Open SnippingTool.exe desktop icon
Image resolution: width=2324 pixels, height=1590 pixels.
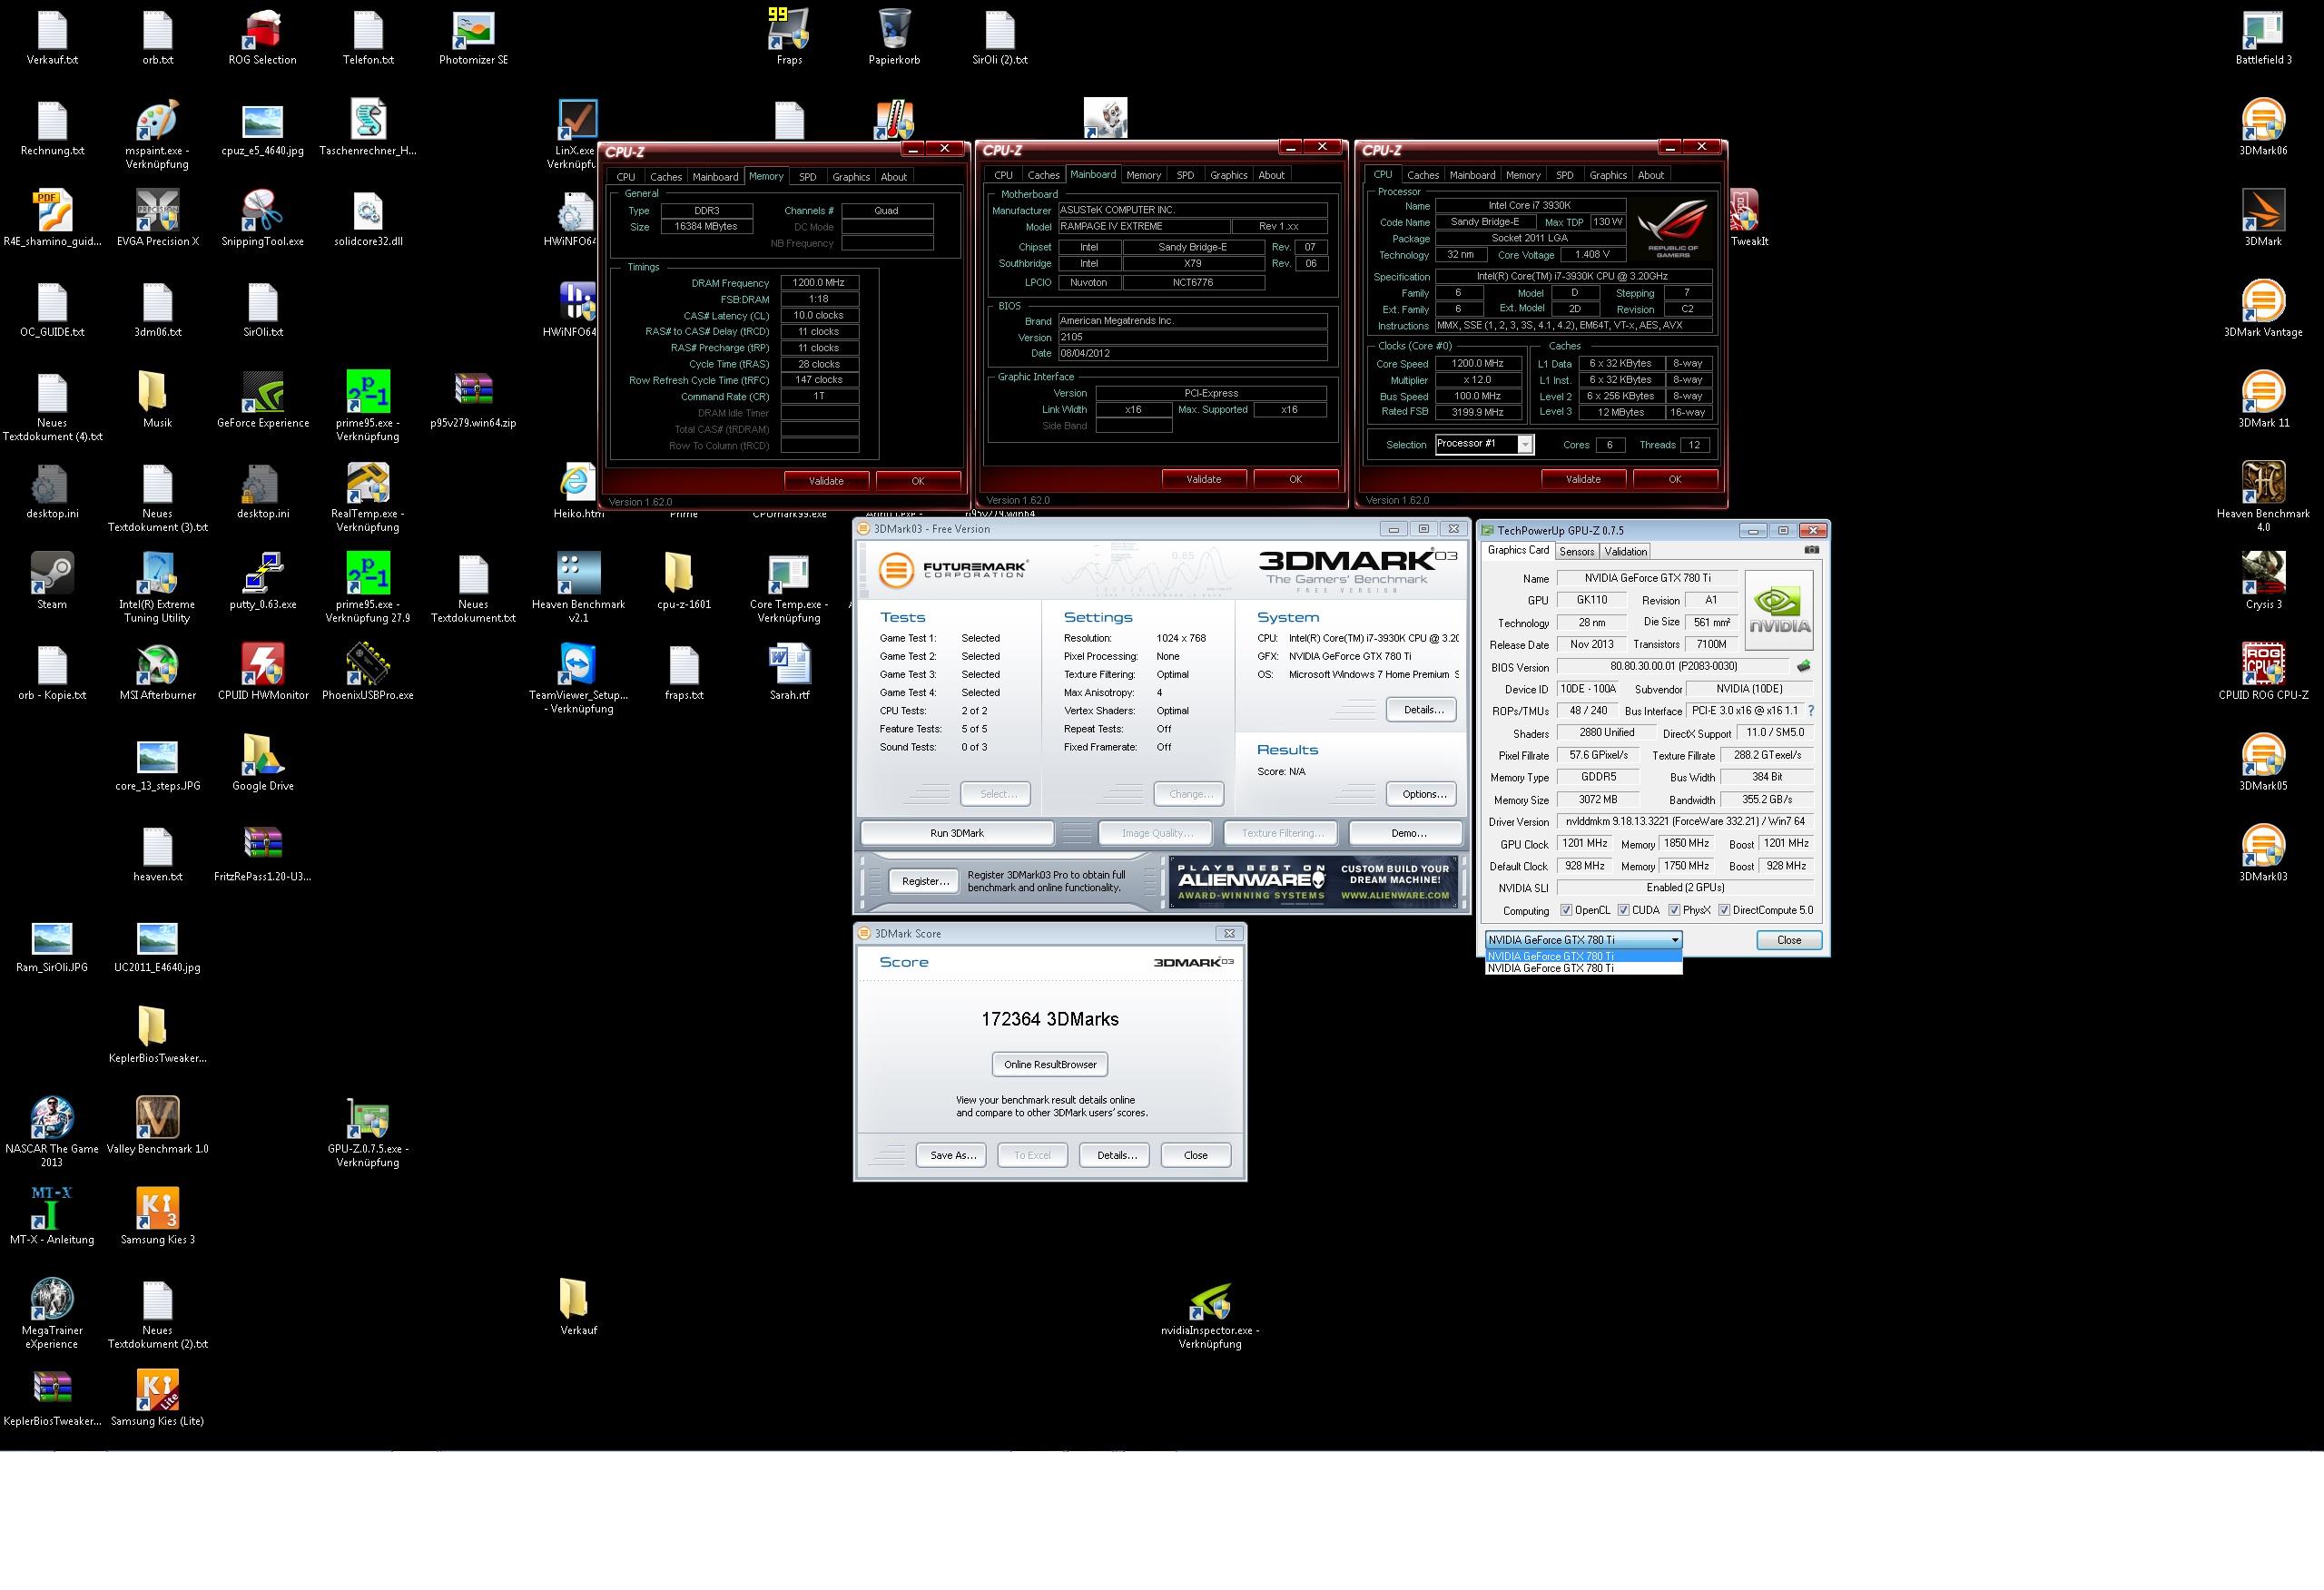coord(262,218)
